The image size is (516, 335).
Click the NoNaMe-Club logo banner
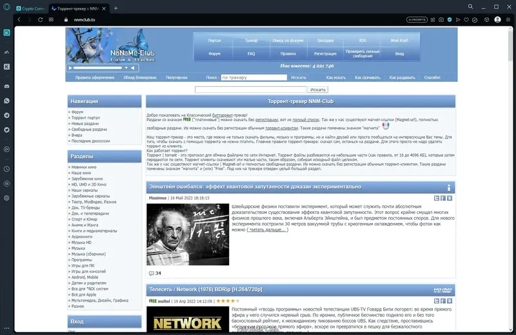[110, 45]
